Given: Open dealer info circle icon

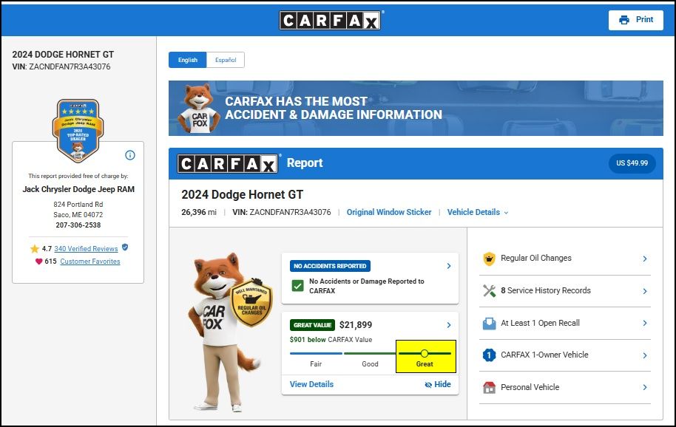Looking at the screenshot, I should click(x=129, y=155).
